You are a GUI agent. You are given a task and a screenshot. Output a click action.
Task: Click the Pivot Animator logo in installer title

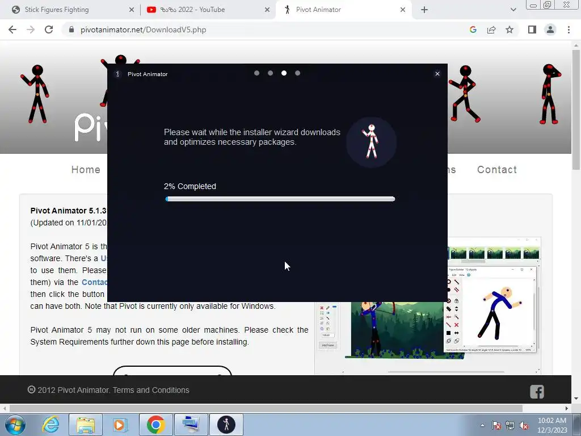118,74
